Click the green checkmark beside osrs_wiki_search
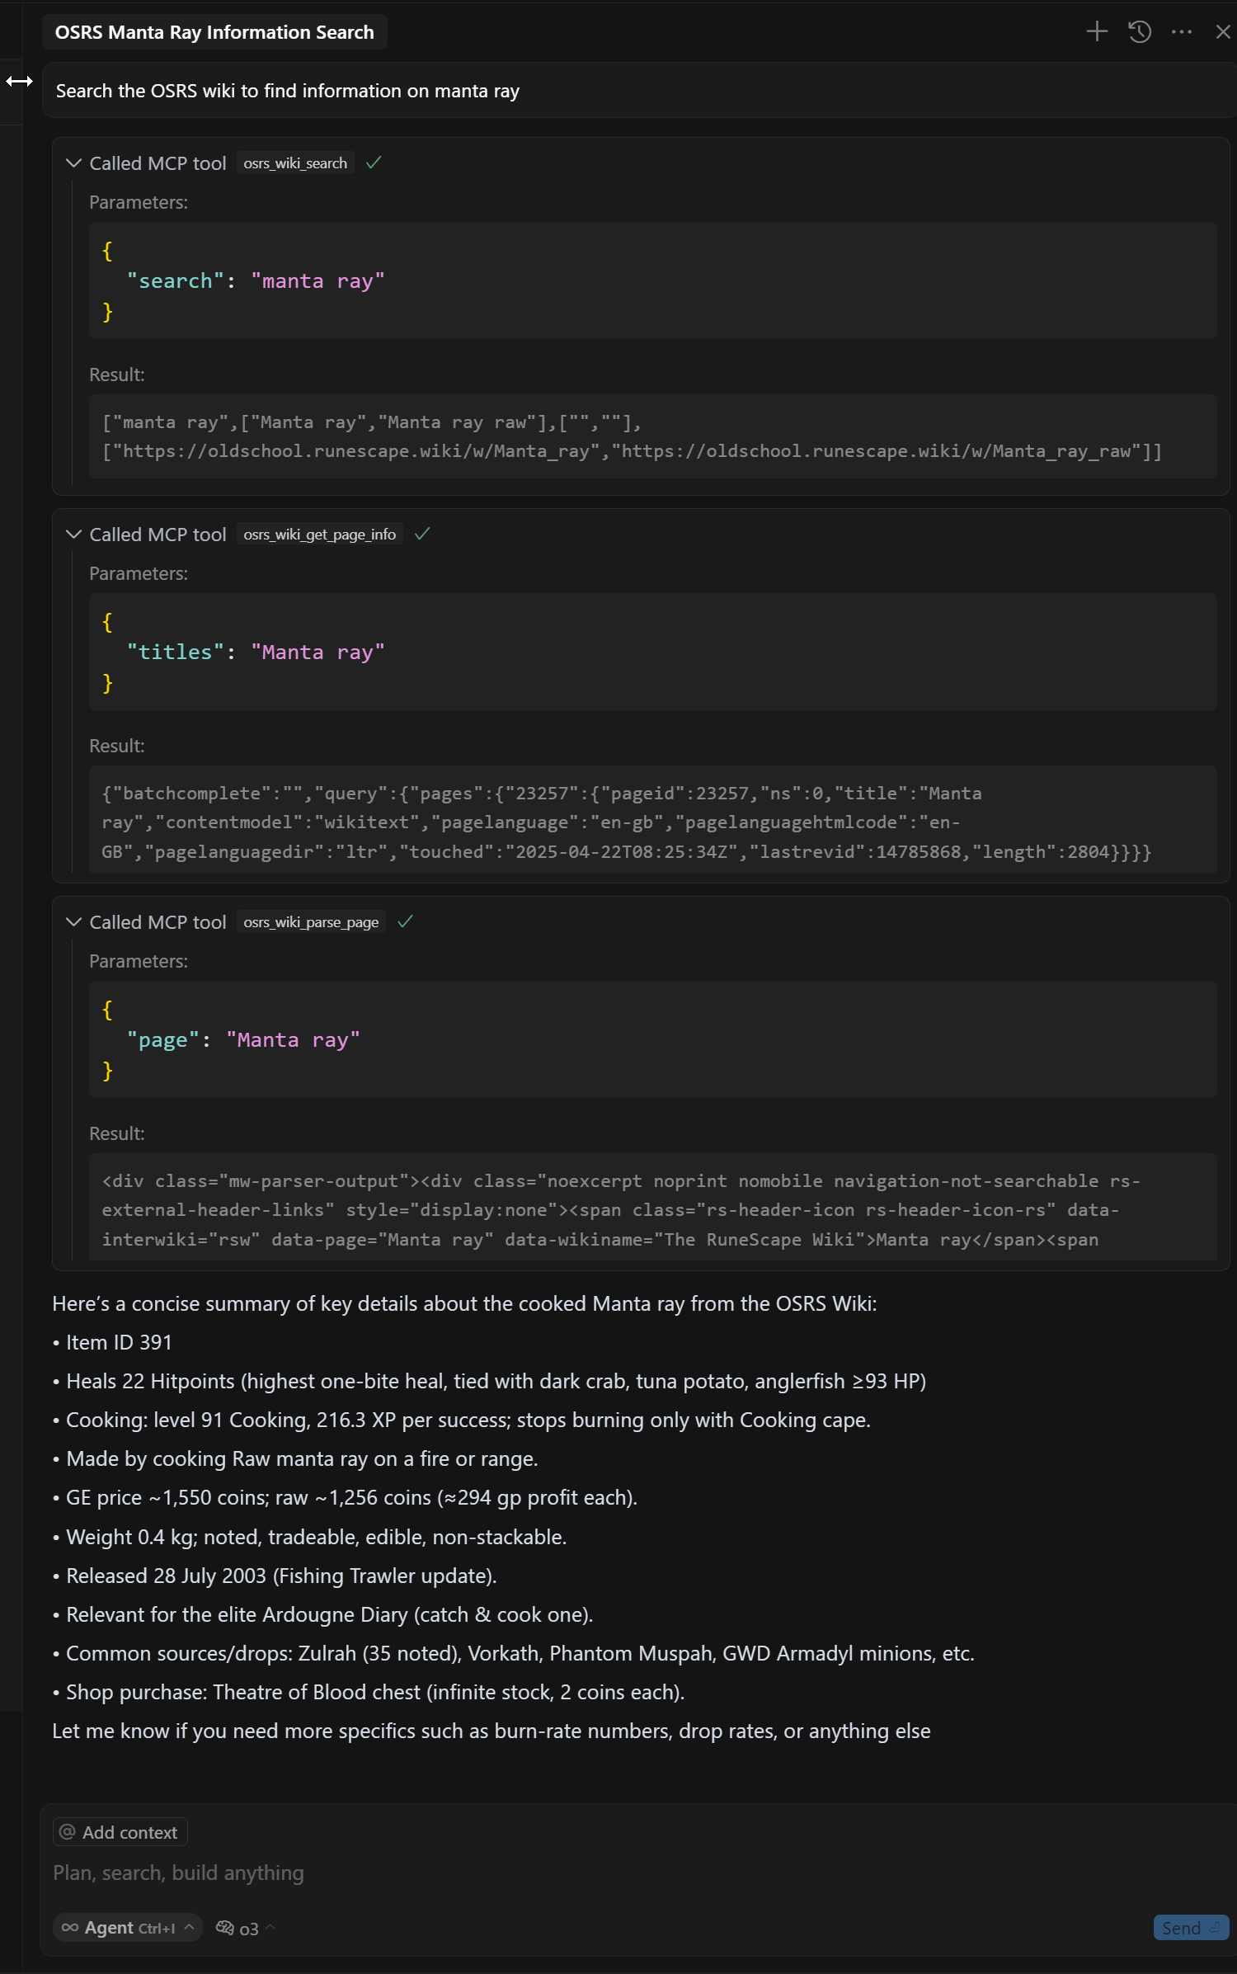The width and height of the screenshot is (1237, 1974). (x=374, y=163)
